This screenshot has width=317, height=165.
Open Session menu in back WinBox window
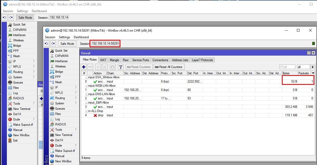pos(8,11)
